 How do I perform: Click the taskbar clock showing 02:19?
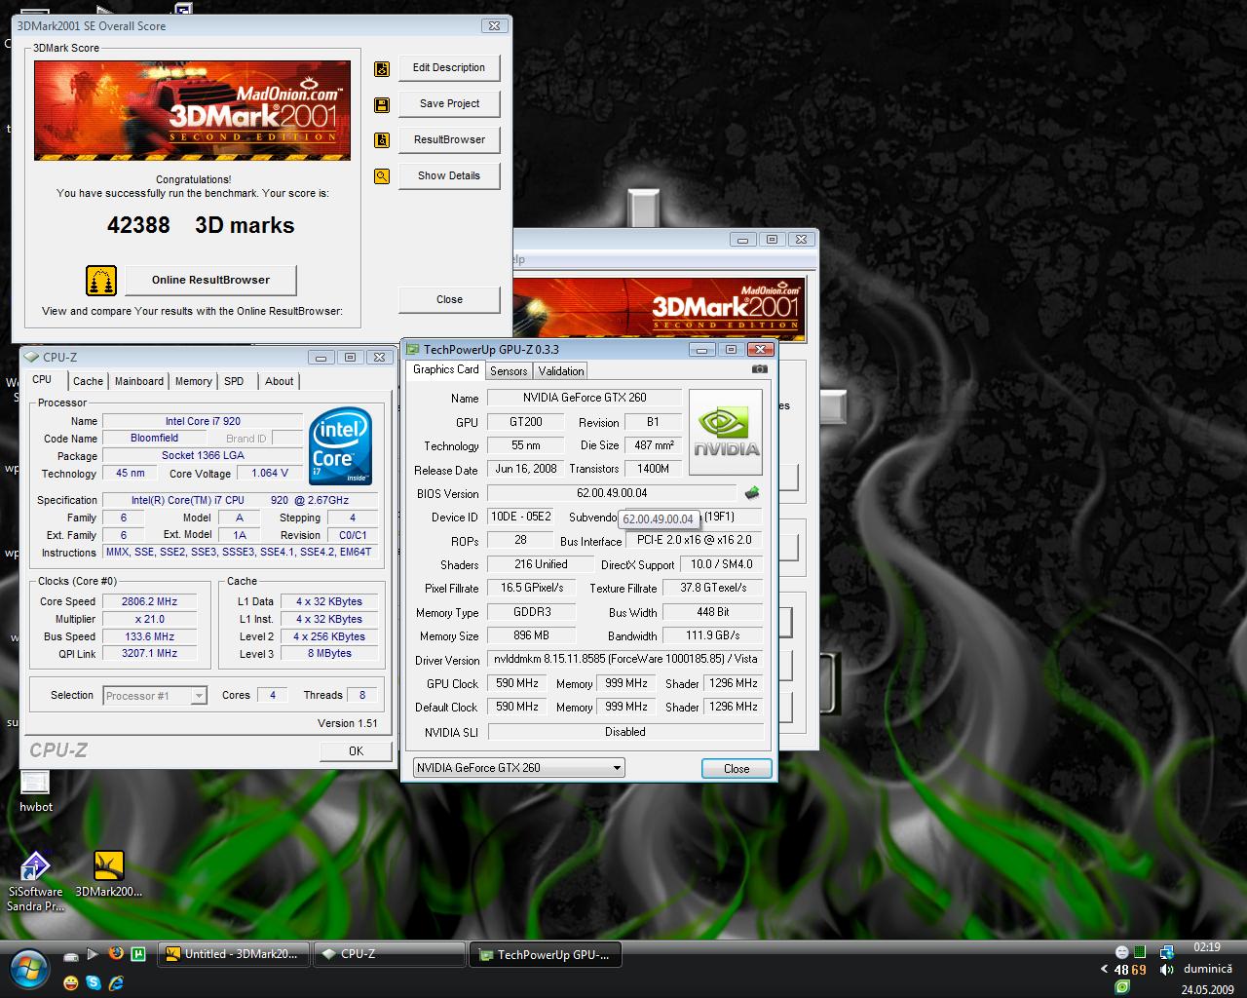point(1206,947)
